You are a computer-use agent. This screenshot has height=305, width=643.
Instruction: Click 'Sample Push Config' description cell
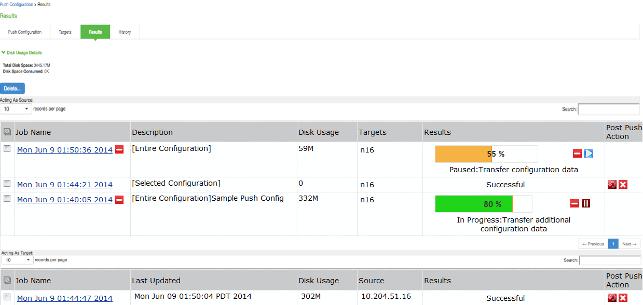pyautogui.click(x=248, y=198)
